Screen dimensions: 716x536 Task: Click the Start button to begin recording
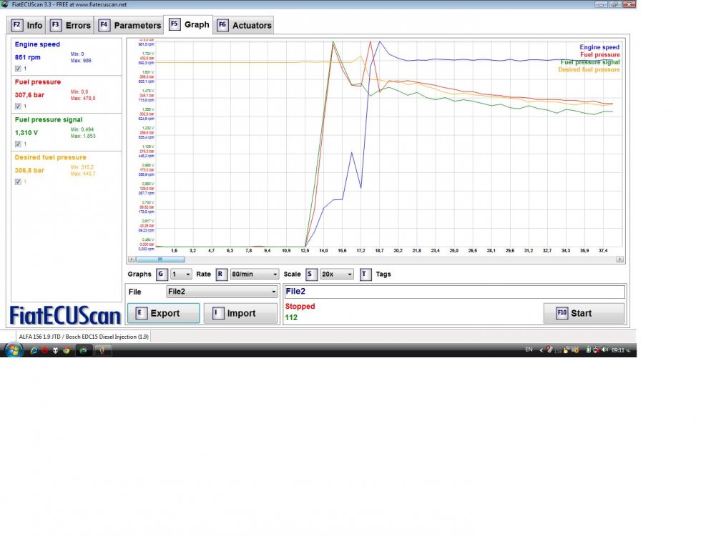(x=584, y=313)
